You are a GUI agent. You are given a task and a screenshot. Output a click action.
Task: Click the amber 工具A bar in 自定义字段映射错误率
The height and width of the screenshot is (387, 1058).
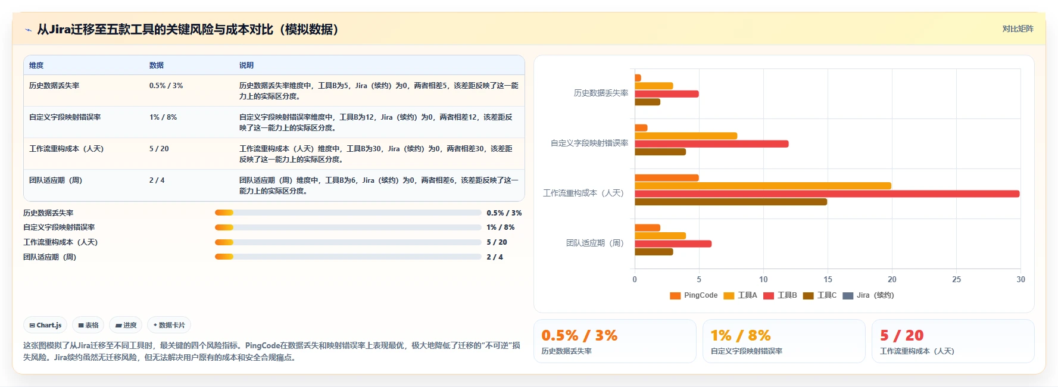(x=686, y=136)
